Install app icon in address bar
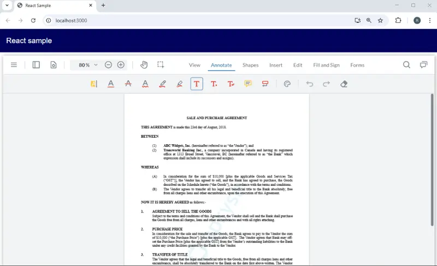This screenshot has height=266, width=437. point(357,20)
